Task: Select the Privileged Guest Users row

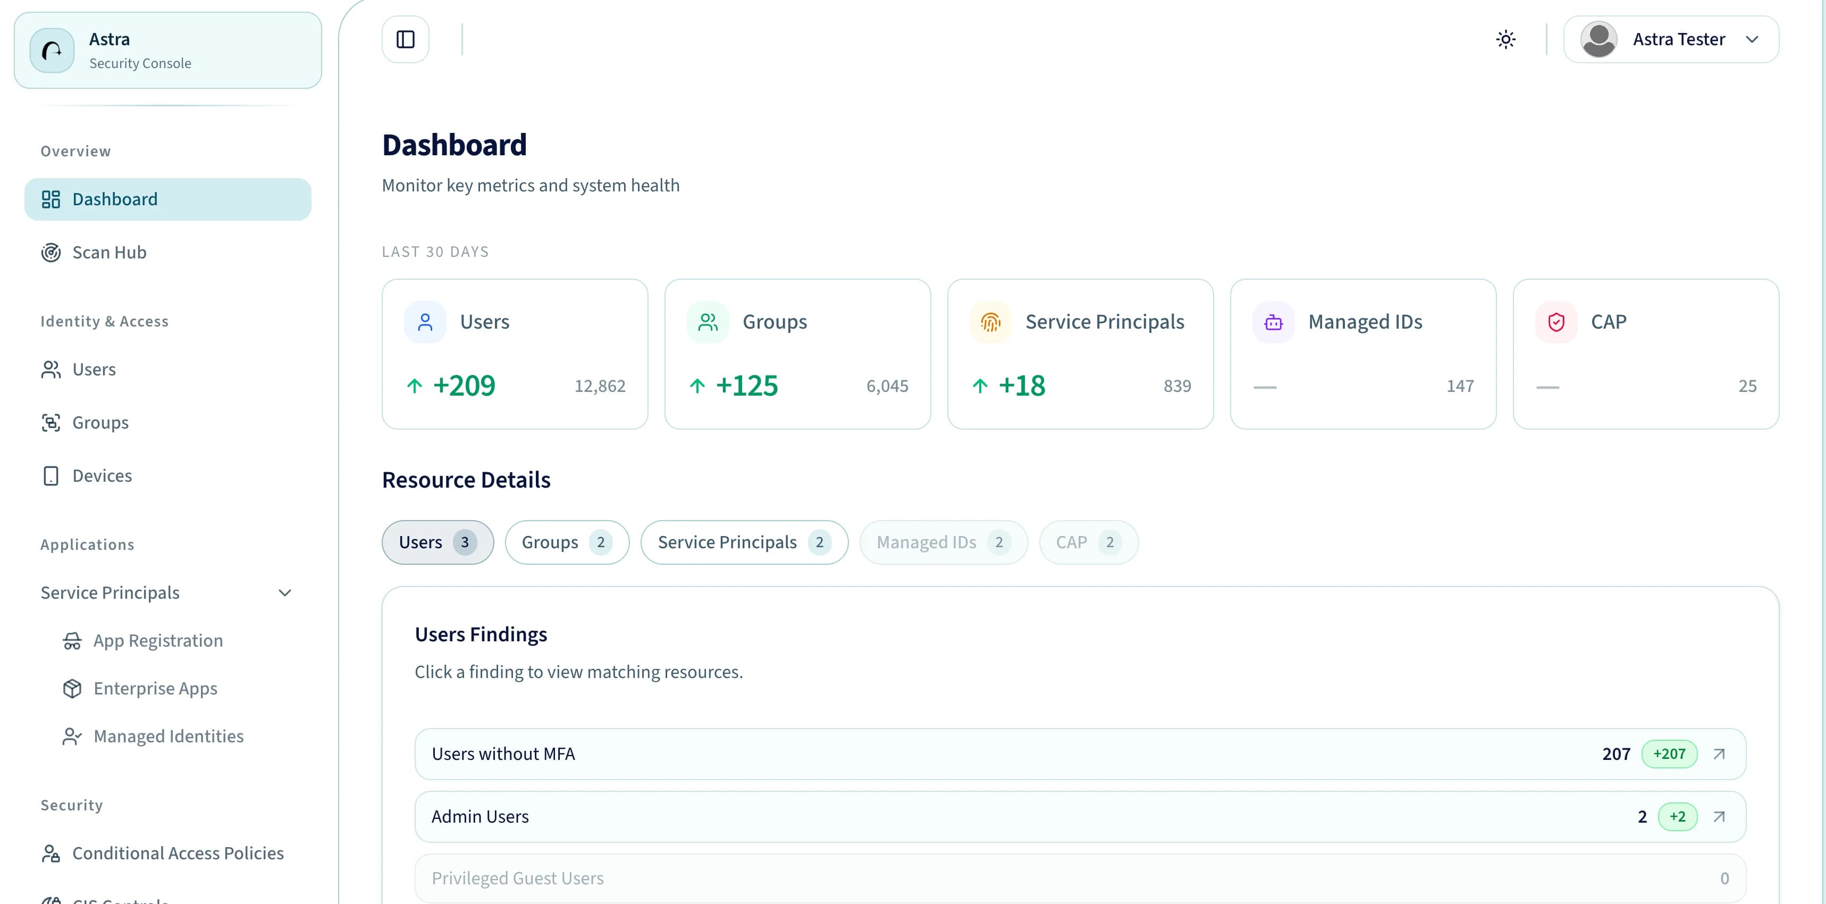Action: click(x=851, y=878)
